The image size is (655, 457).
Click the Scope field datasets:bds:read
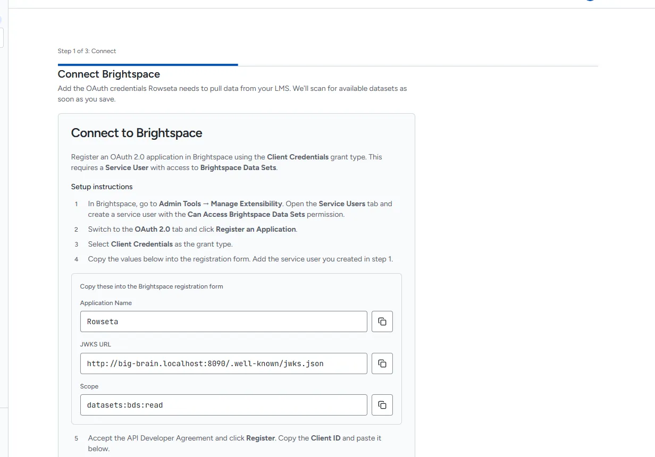click(224, 405)
